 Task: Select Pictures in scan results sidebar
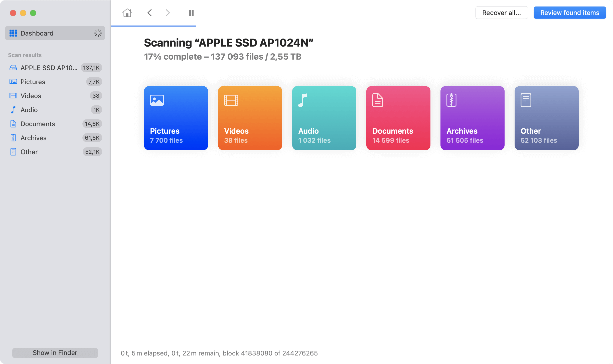coord(33,81)
